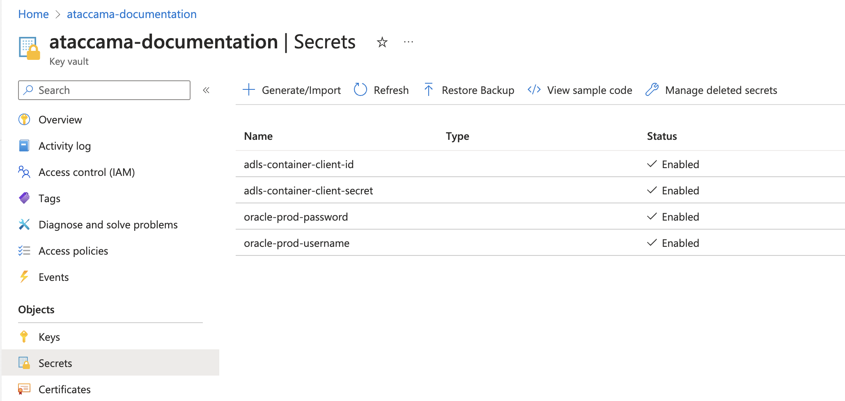Open the more options ellipsis menu

tap(408, 42)
